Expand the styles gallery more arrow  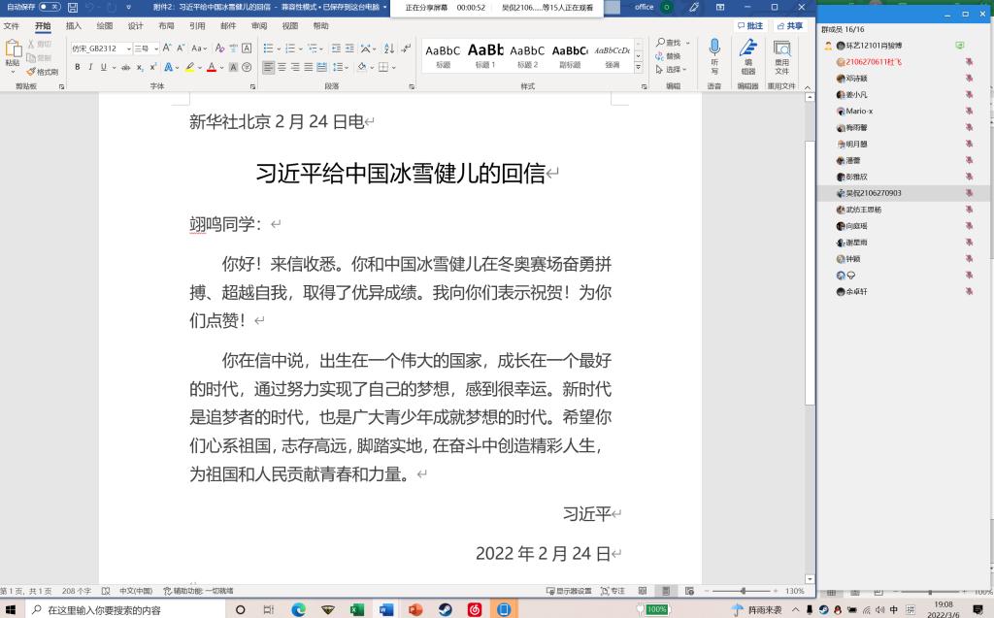point(640,69)
